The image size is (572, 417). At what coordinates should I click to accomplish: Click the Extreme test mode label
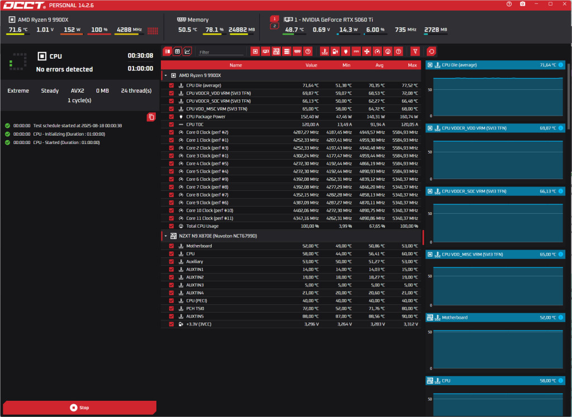pyautogui.click(x=18, y=91)
